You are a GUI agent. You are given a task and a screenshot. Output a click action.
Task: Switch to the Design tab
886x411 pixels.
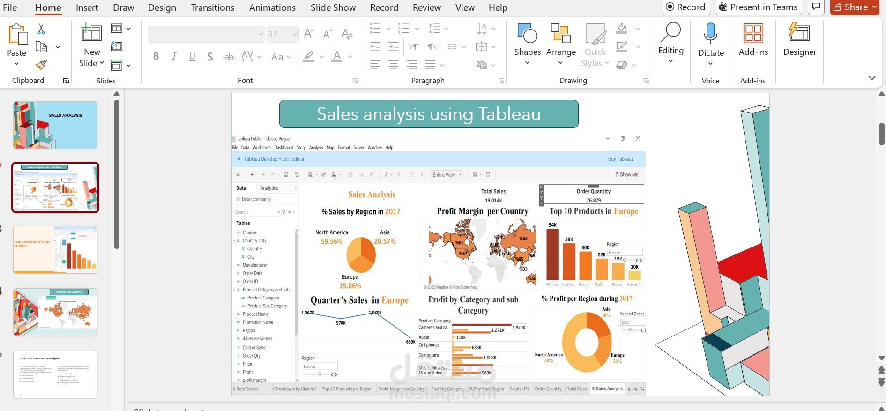coord(162,7)
